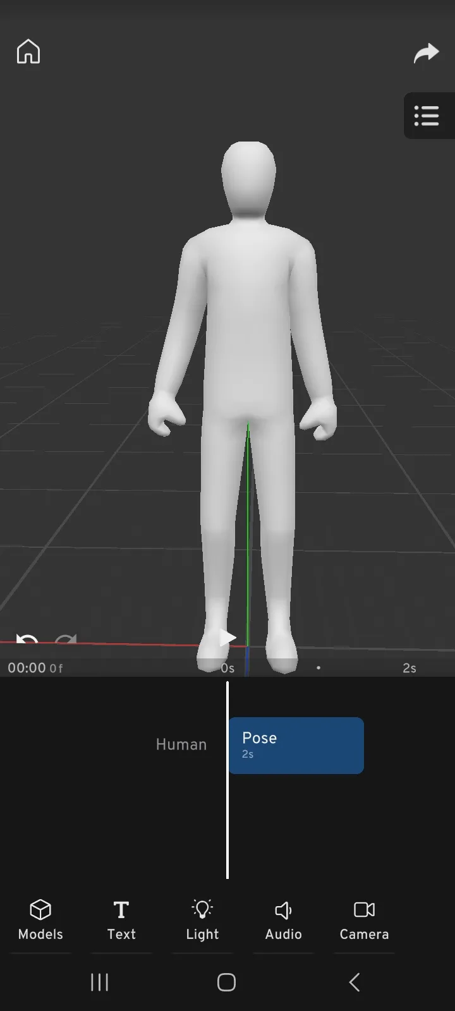Screen dimensions: 455x1011
Task: Tap the Android home navigation button
Action: pyautogui.click(x=226, y=982)
